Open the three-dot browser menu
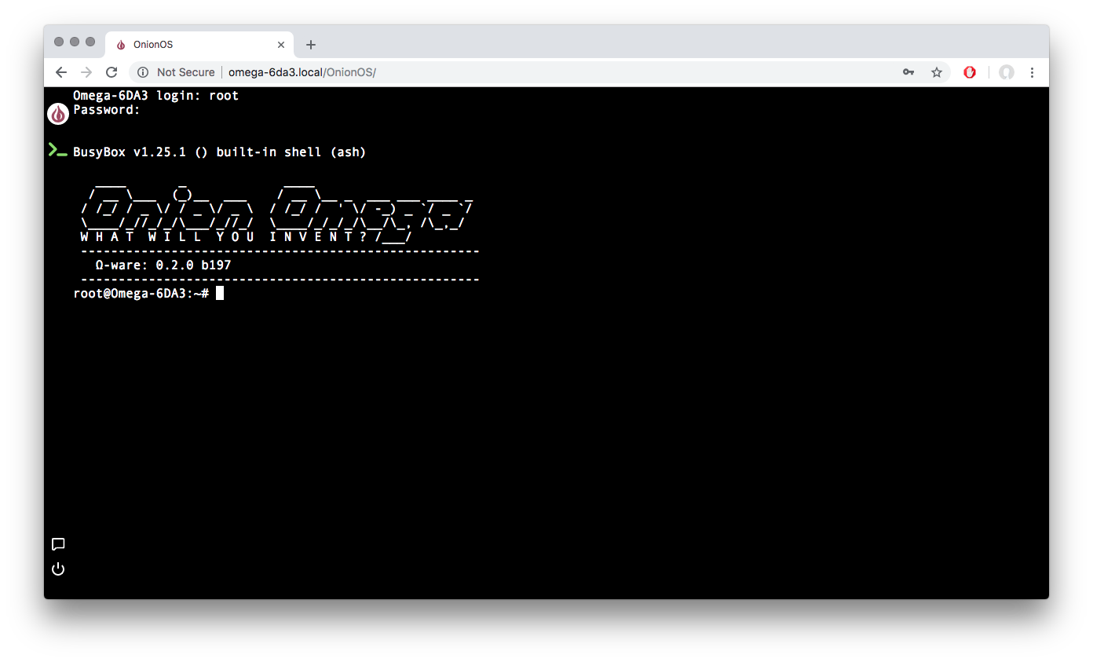 [1033, 71]
